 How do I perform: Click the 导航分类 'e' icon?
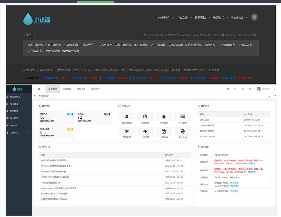tap(183, 131)
